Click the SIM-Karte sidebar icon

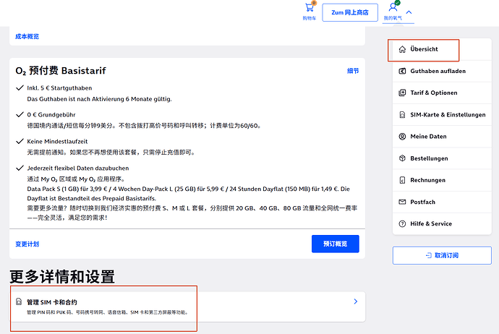(402, 114)
